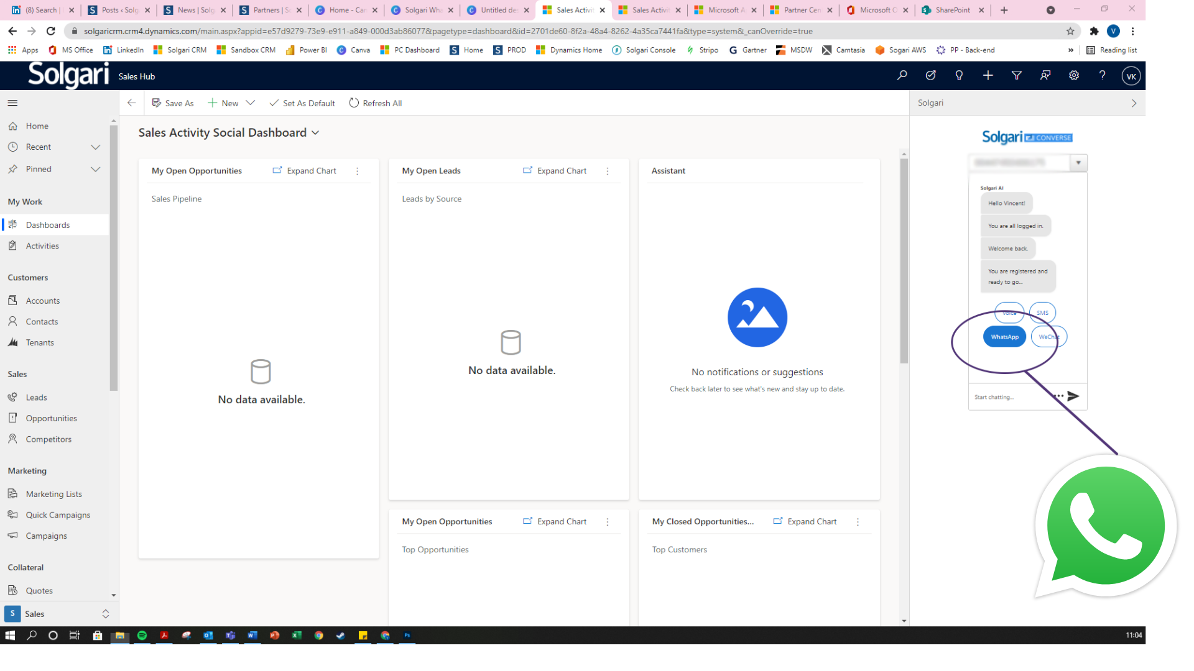The height and width of the screenshot is (671, 1194).
Task: Select the SMS channel button
Action: click(x=1042, y=313)
